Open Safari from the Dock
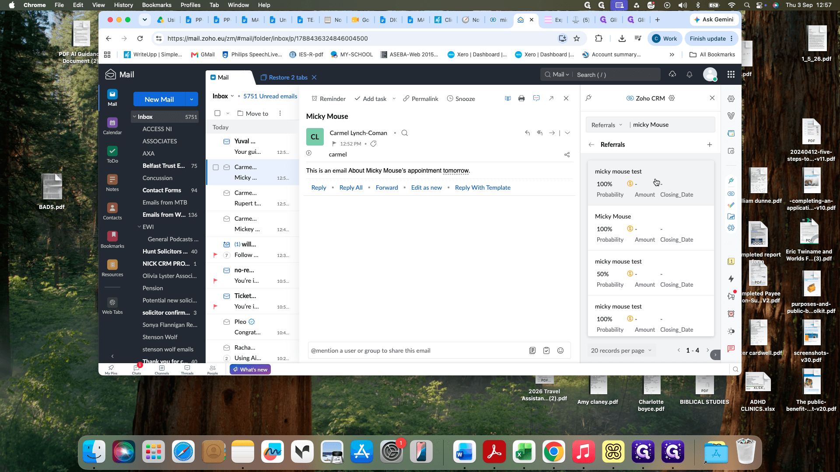 [183, 452]
